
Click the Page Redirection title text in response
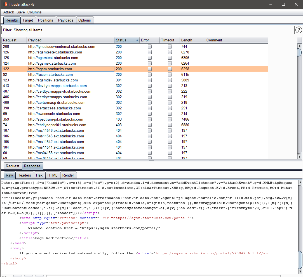(53, 238)
